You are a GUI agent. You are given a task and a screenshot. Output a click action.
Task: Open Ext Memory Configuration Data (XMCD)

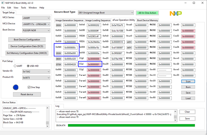click(27, 53)
